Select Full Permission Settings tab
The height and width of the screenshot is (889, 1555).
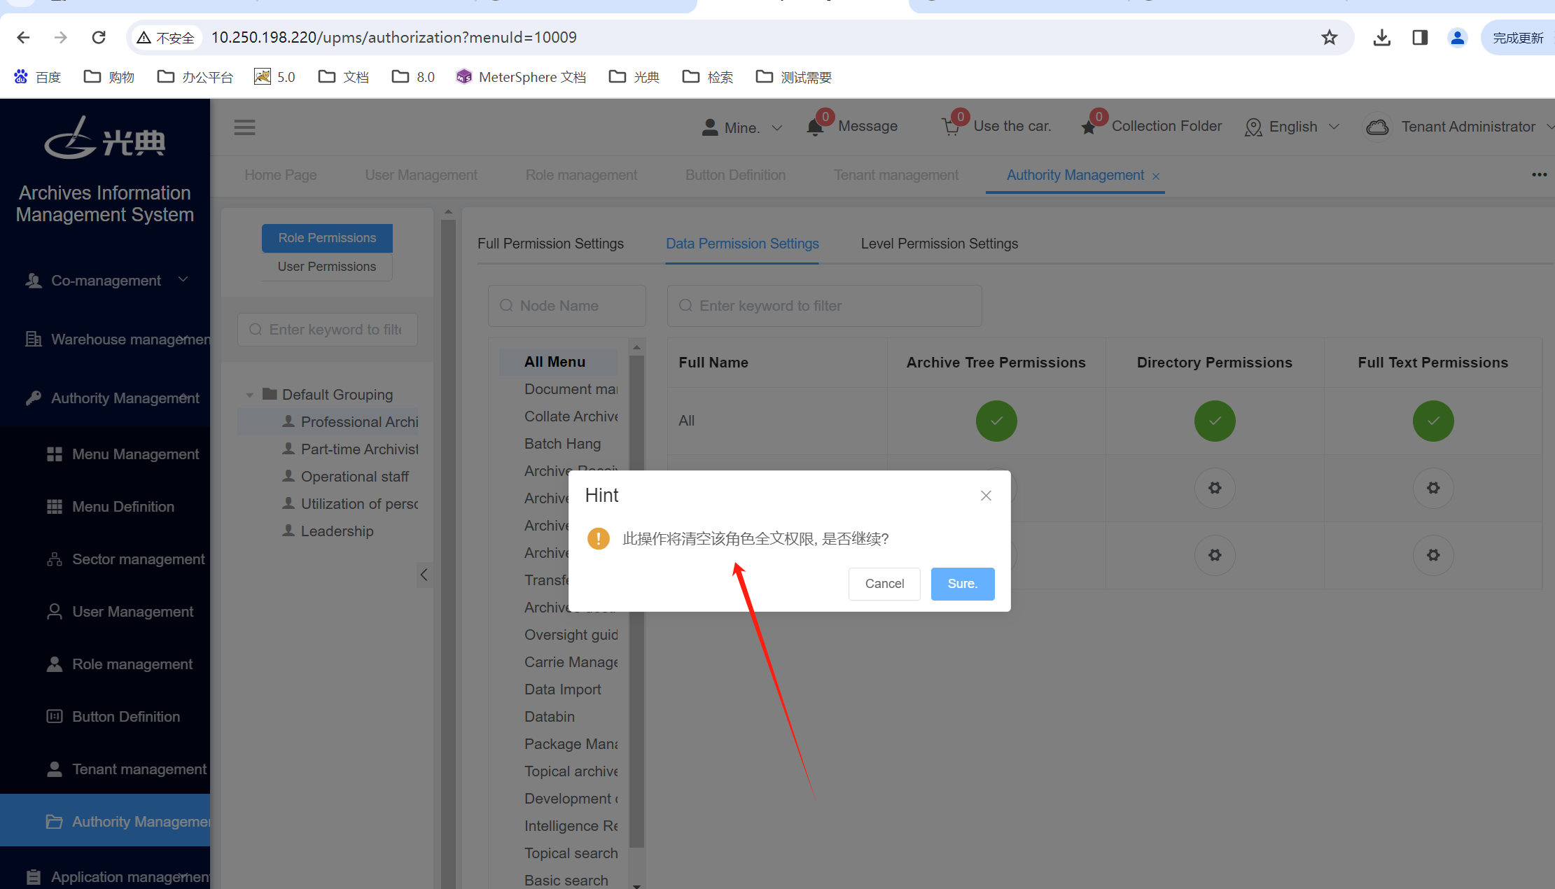(550, 244)
